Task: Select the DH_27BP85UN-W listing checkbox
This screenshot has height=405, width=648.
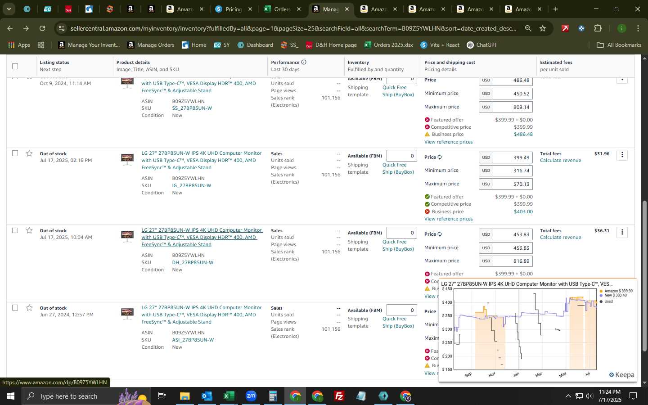Action: pos(15,230)
